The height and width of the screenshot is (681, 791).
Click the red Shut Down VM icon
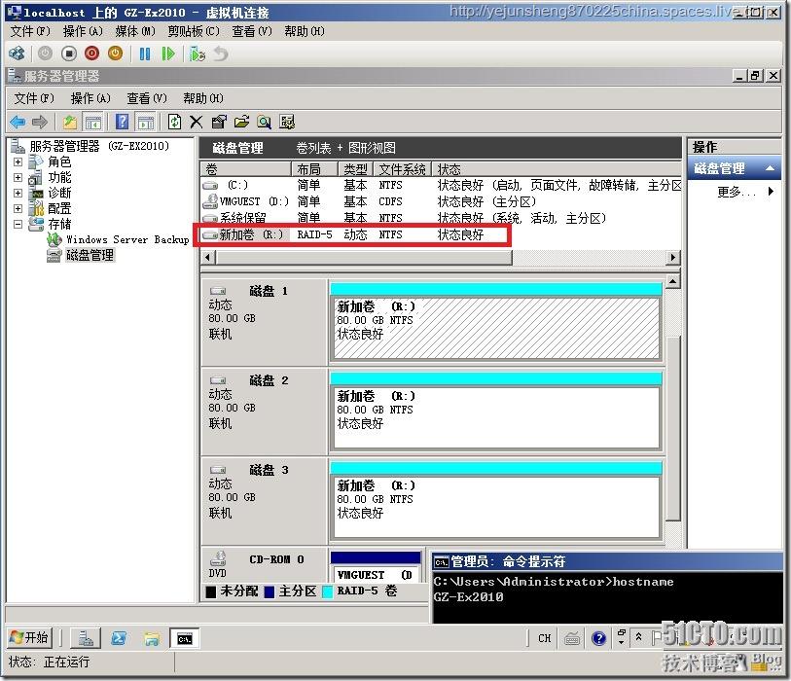91,53
